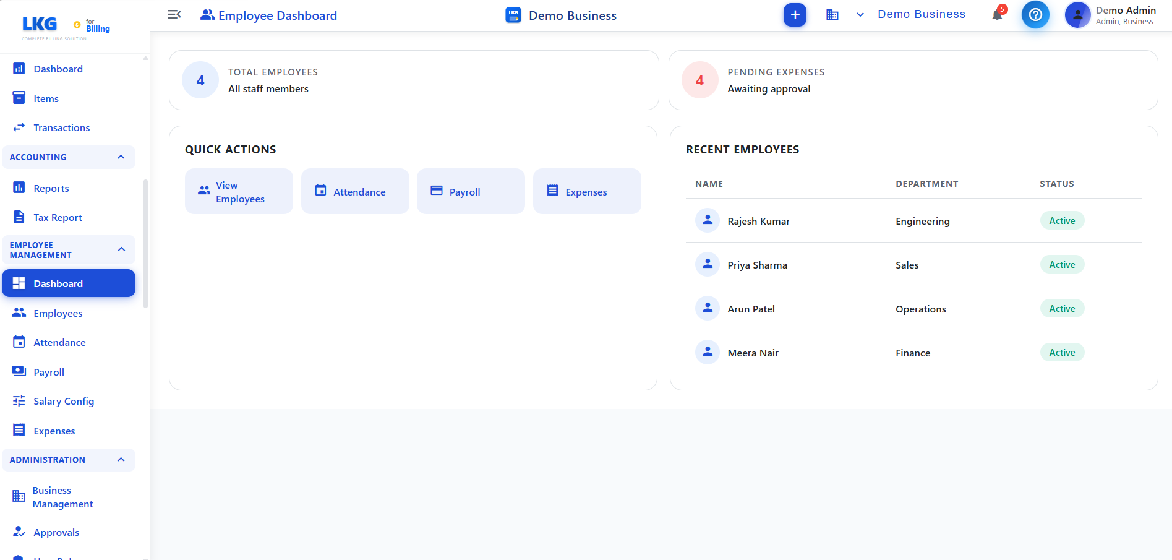This screenshot has width=1172, height=560.
Task: Click the Operations department cell
Action: click(921, 309)
